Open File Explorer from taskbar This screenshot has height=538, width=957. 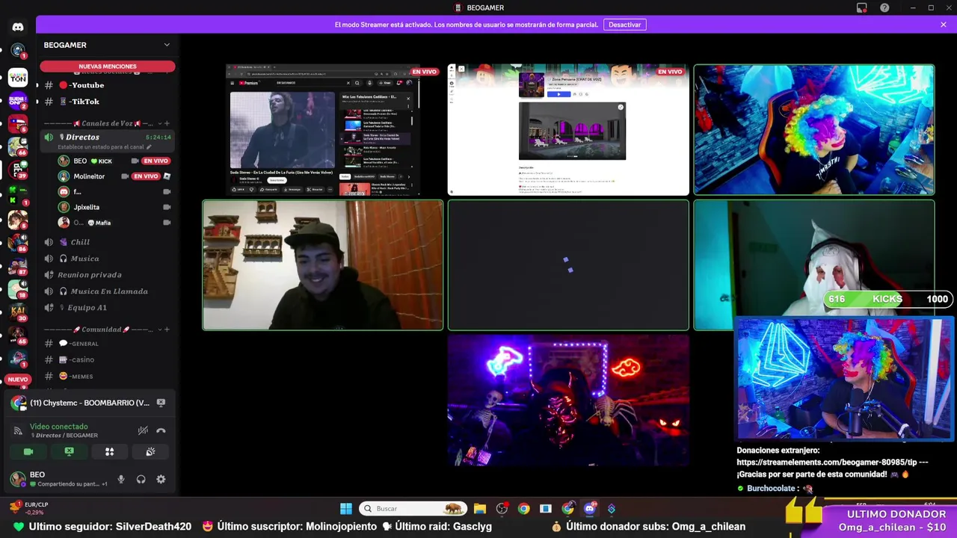(x=480, y=509)
